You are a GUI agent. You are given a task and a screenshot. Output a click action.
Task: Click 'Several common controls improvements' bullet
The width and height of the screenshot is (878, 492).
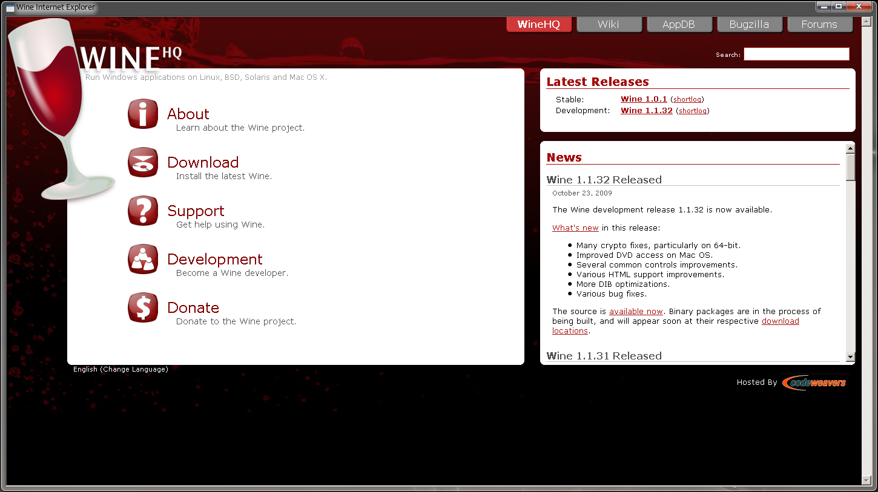pos(656,265)
